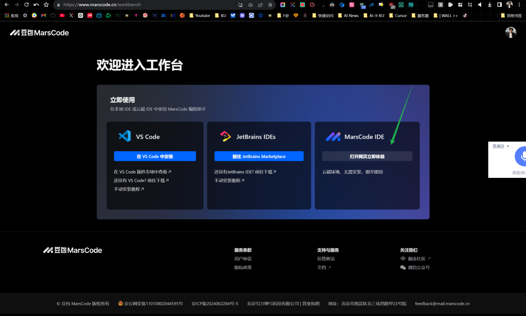The height and width of the screenshot is (316, 526).
Task: Bookmark the page with the address-bar star
Action: pos(270,5)
